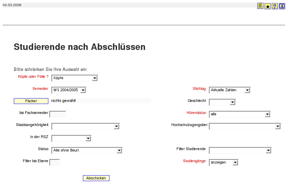Click the paperclip icon in top bar
This screenshot has height=188, width=288.
(260, 6)
